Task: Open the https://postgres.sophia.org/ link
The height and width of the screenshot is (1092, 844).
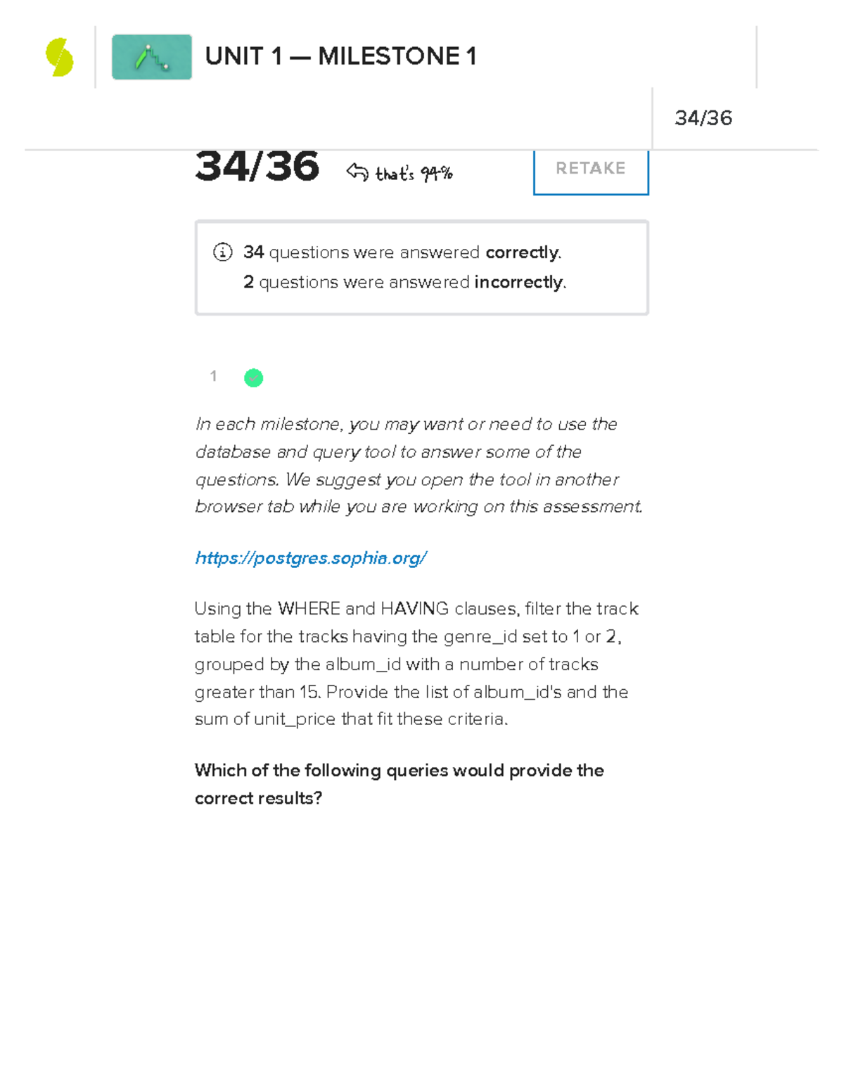Action: [311, 558]
